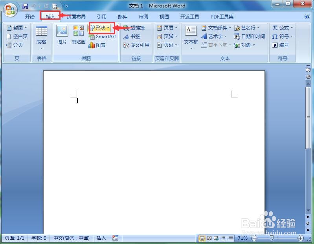Image resolution: width=314 pixels, height=244 pixels.
Task: Insert a picture (图片) from file
Action: coord(62,35)
